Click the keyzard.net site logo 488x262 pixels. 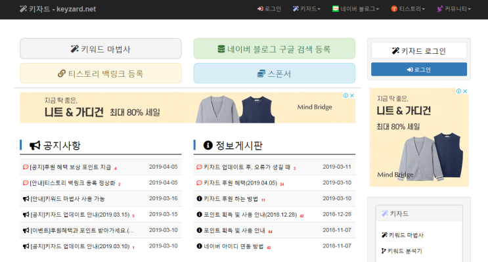coord(58,9)
